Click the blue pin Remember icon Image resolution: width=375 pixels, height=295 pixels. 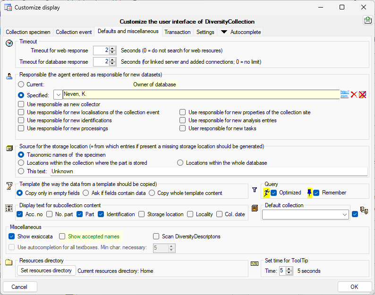coord(309,193)
